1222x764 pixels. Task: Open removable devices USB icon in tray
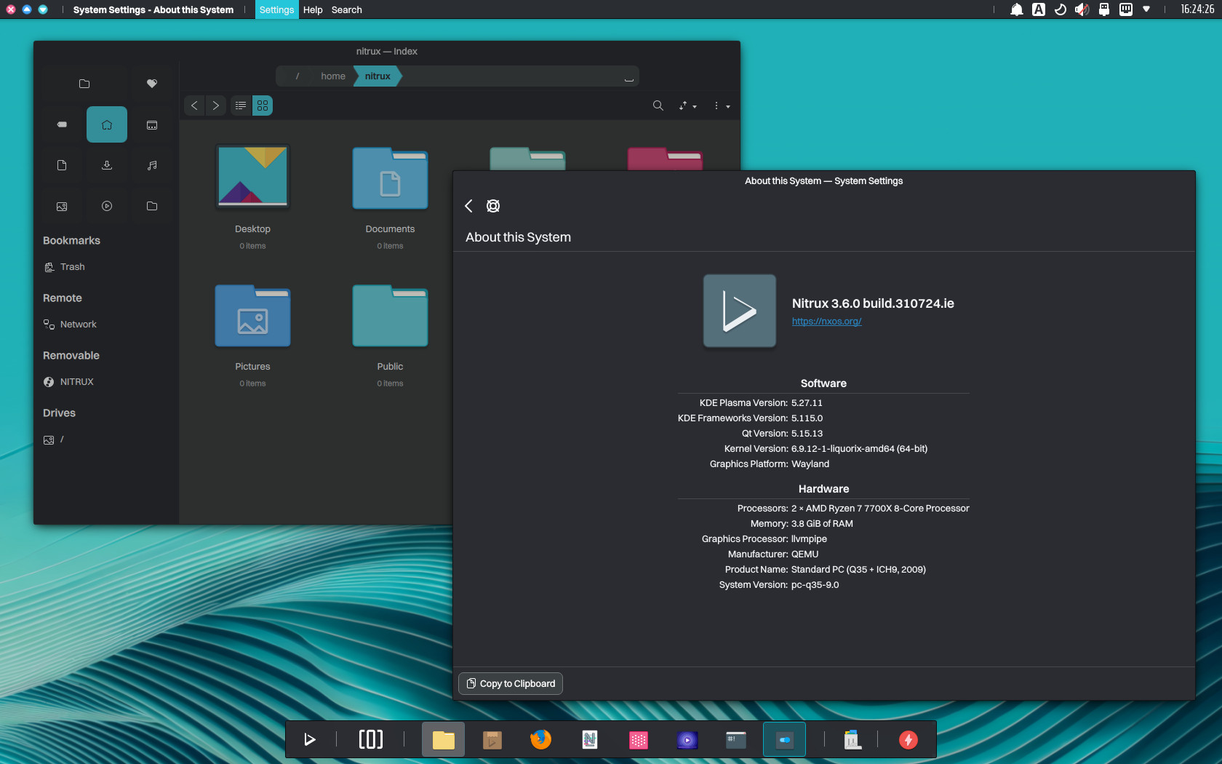tap(1104, 9)
